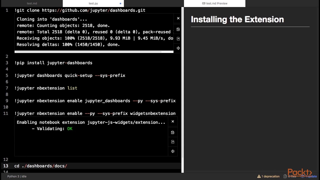Switch to the test.md tab
This screenshot has height=180, width=320.
(x=31, y=3)
